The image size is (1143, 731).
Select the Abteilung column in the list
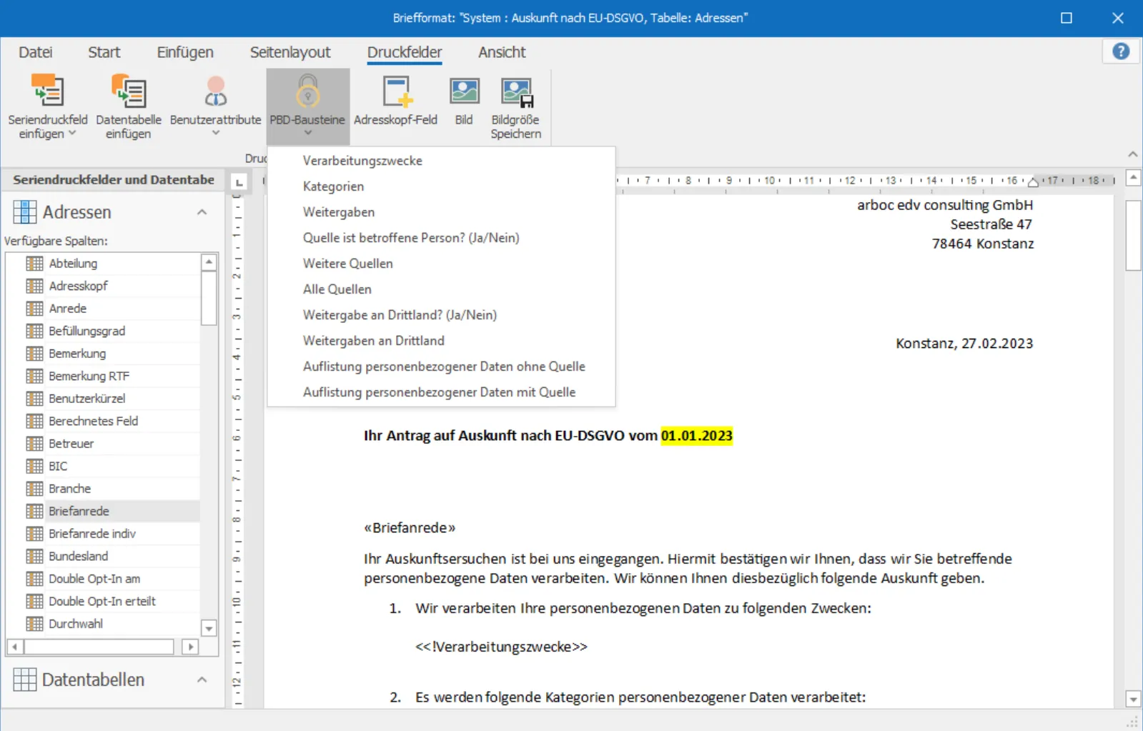(104, 264)
